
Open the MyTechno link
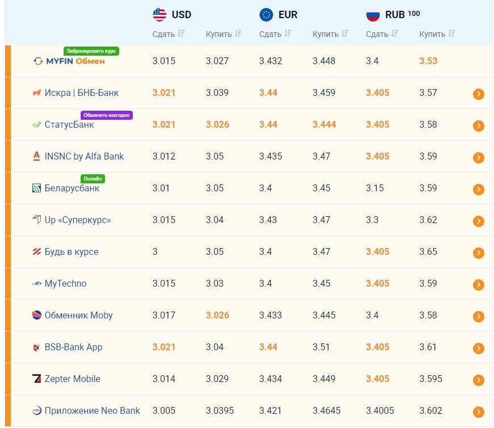[x=65, y=283]
